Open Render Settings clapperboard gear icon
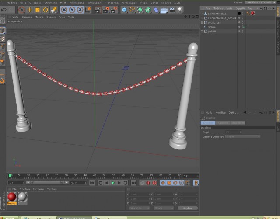 [114, 10]
